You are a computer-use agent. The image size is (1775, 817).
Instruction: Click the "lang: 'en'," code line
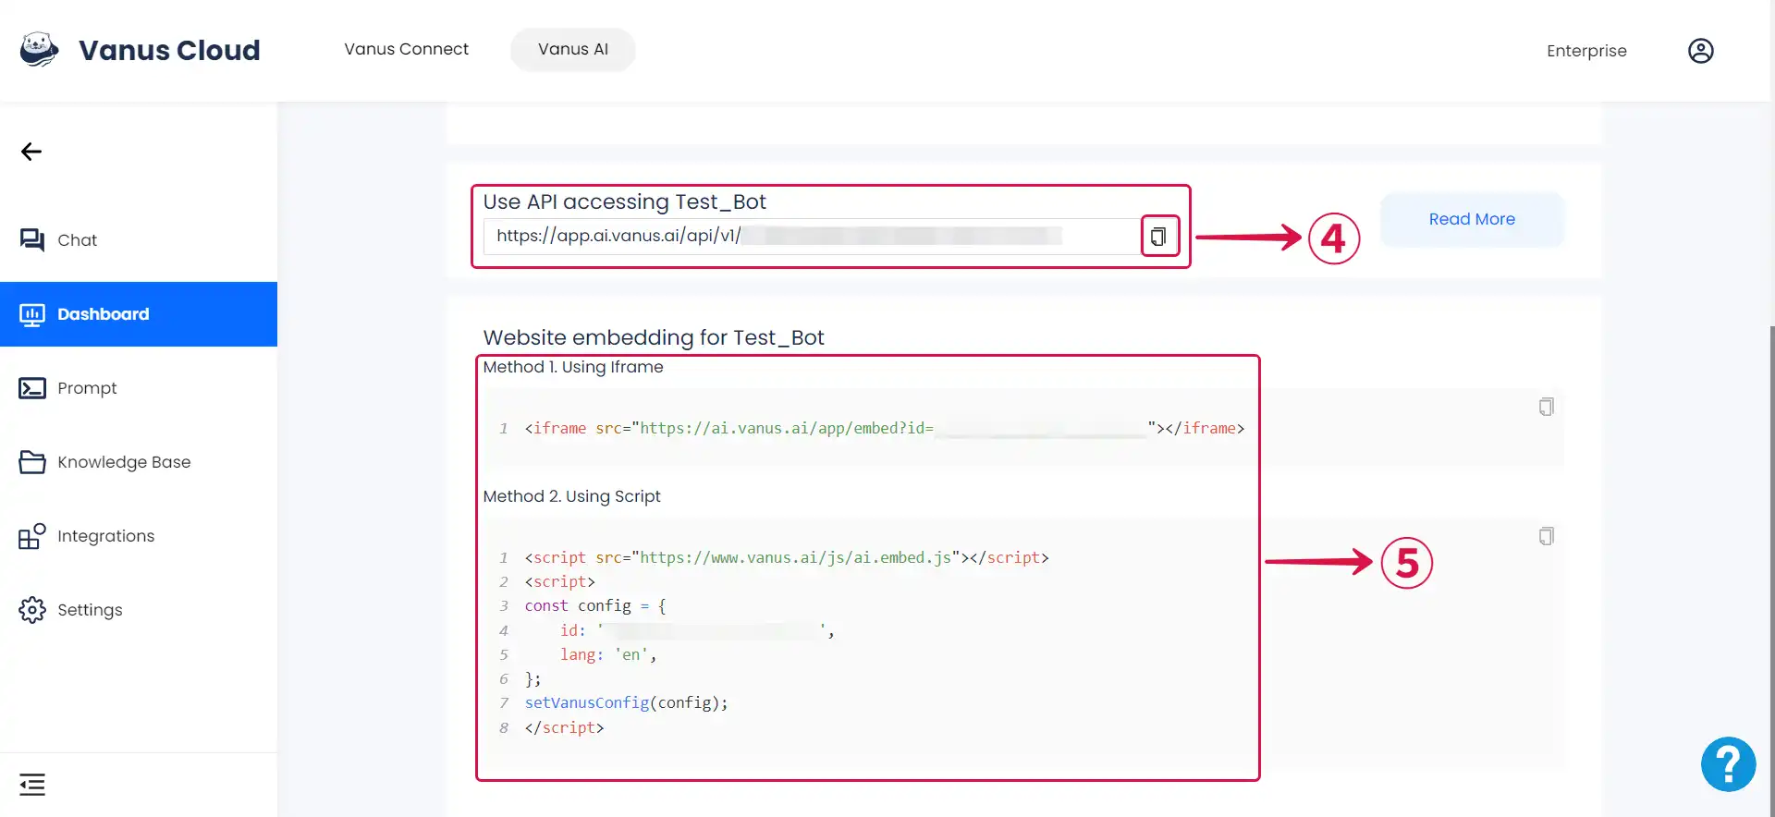pos(607,655)
